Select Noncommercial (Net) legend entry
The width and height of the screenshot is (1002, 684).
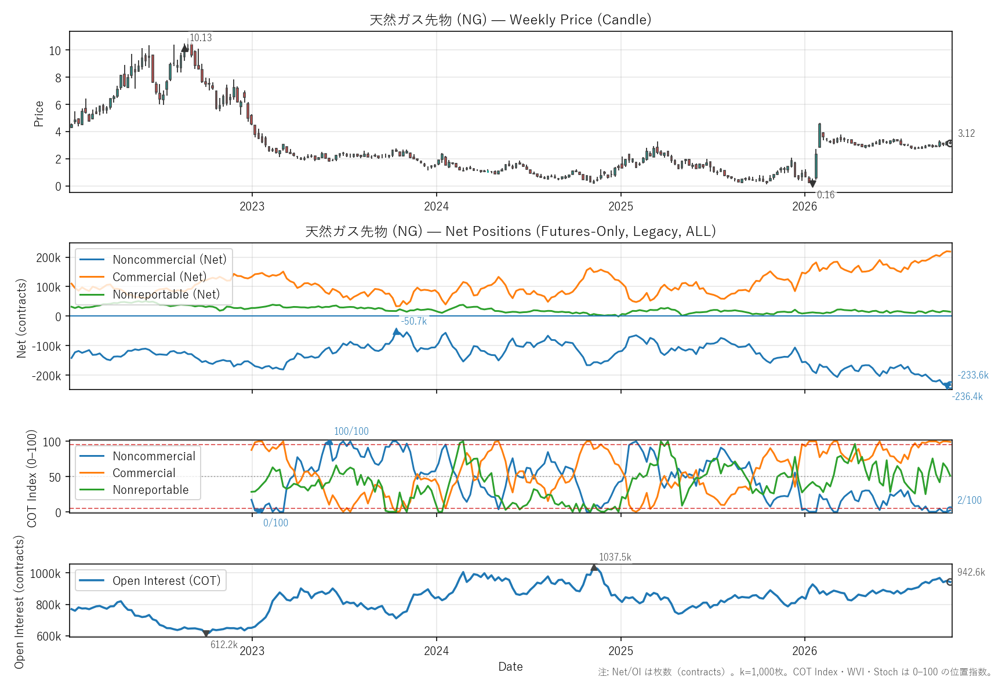tap(153, 260)
